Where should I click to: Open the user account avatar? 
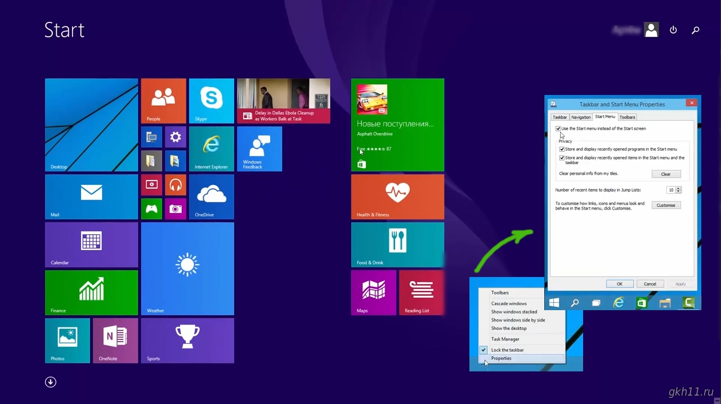[651, 30]
